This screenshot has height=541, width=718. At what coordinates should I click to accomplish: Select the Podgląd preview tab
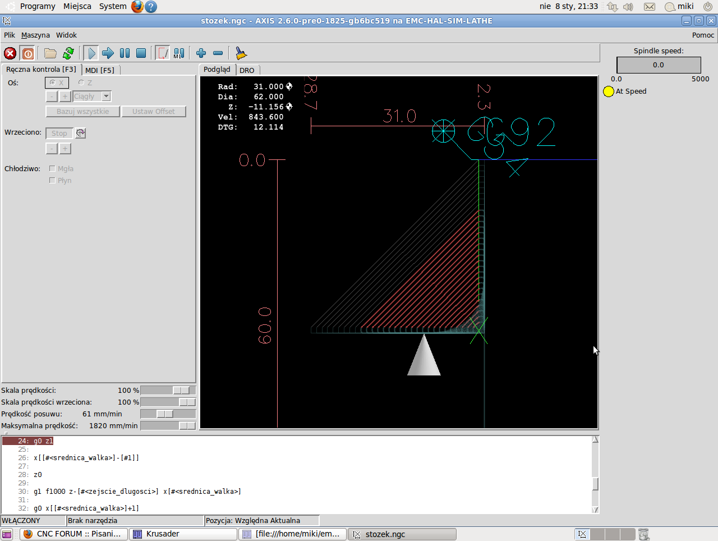(x=217, y=70)
